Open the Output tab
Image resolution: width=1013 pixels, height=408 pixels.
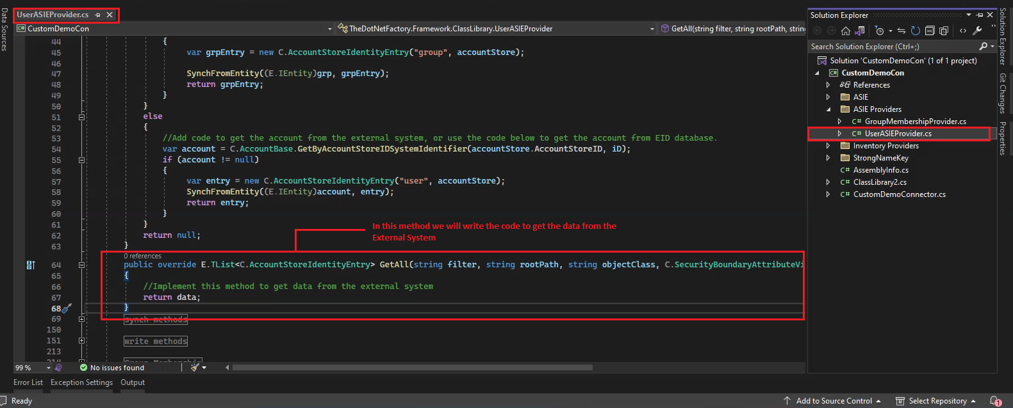coord(133,382)
